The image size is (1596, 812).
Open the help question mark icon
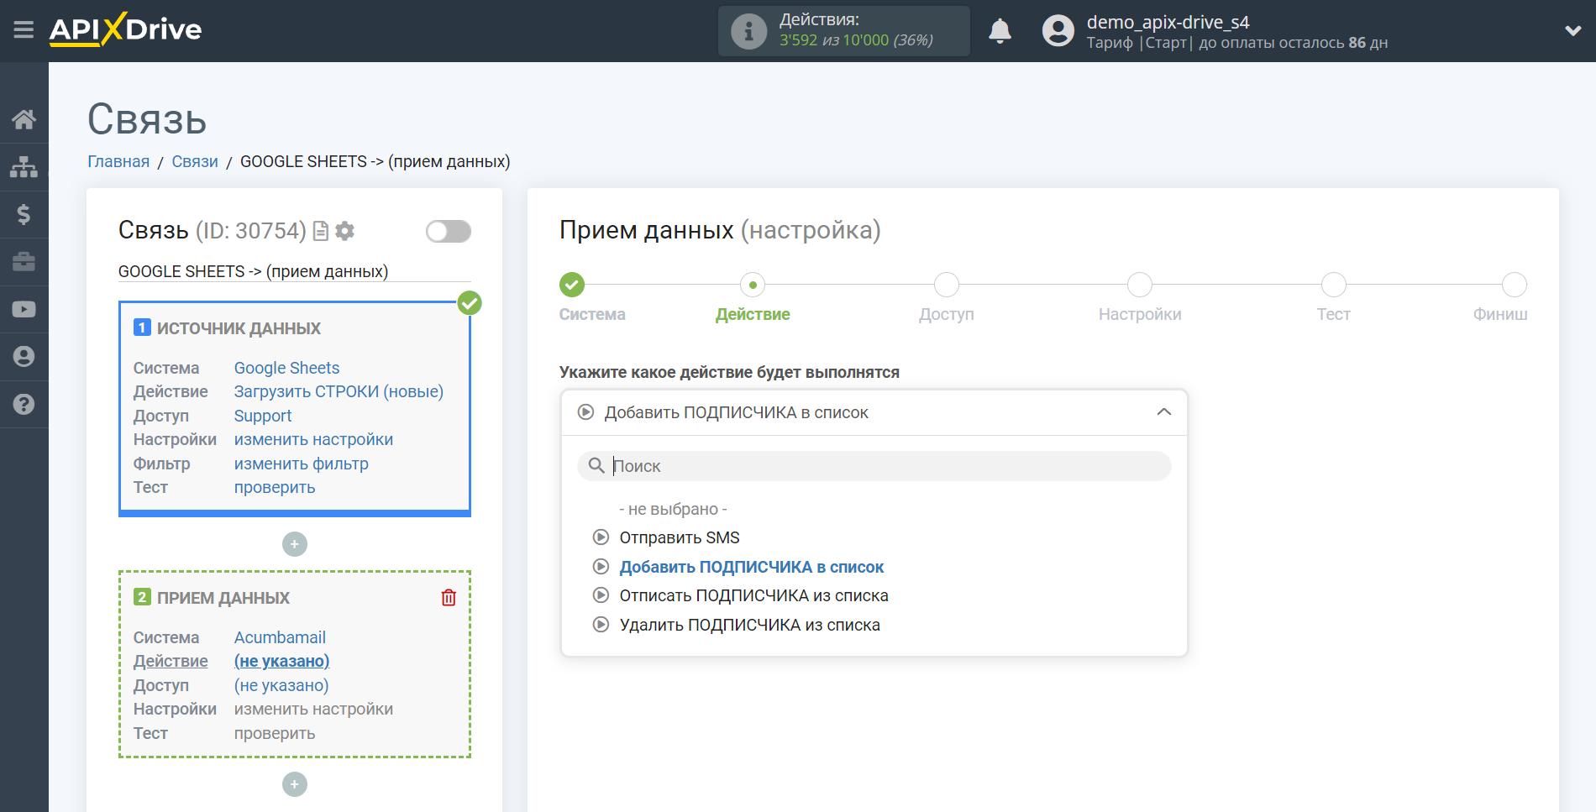pos(24,404)
